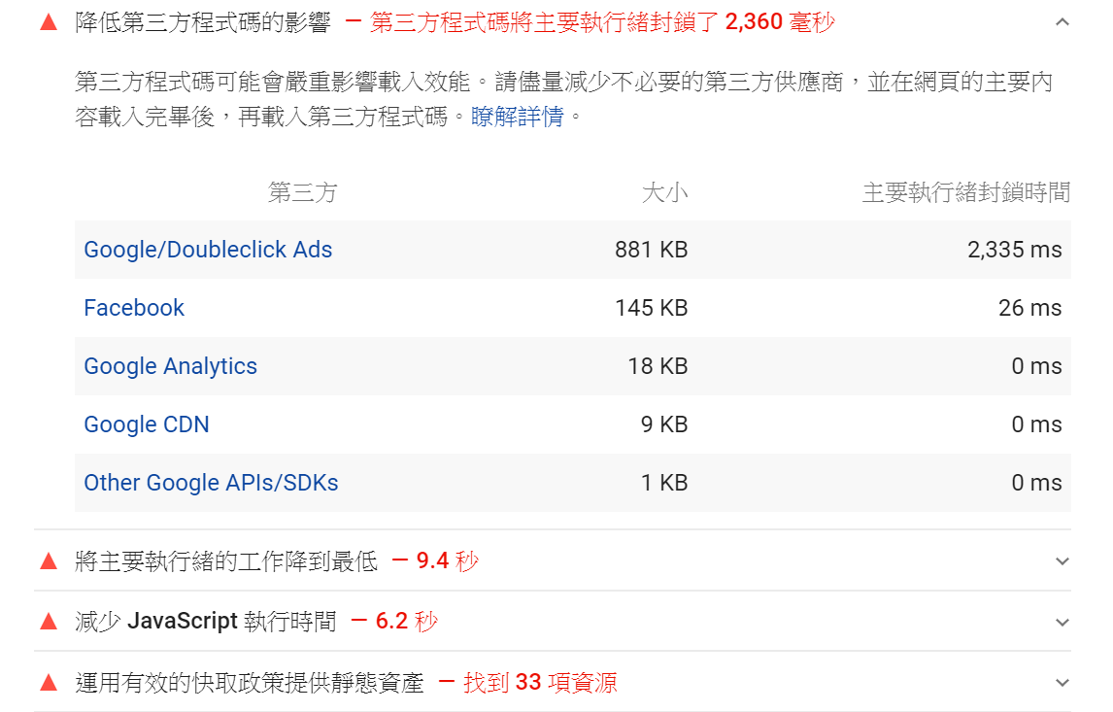
Task: Click the 0 ms value for Other Google APIs/SDKs
Action: click(1036, 483)
